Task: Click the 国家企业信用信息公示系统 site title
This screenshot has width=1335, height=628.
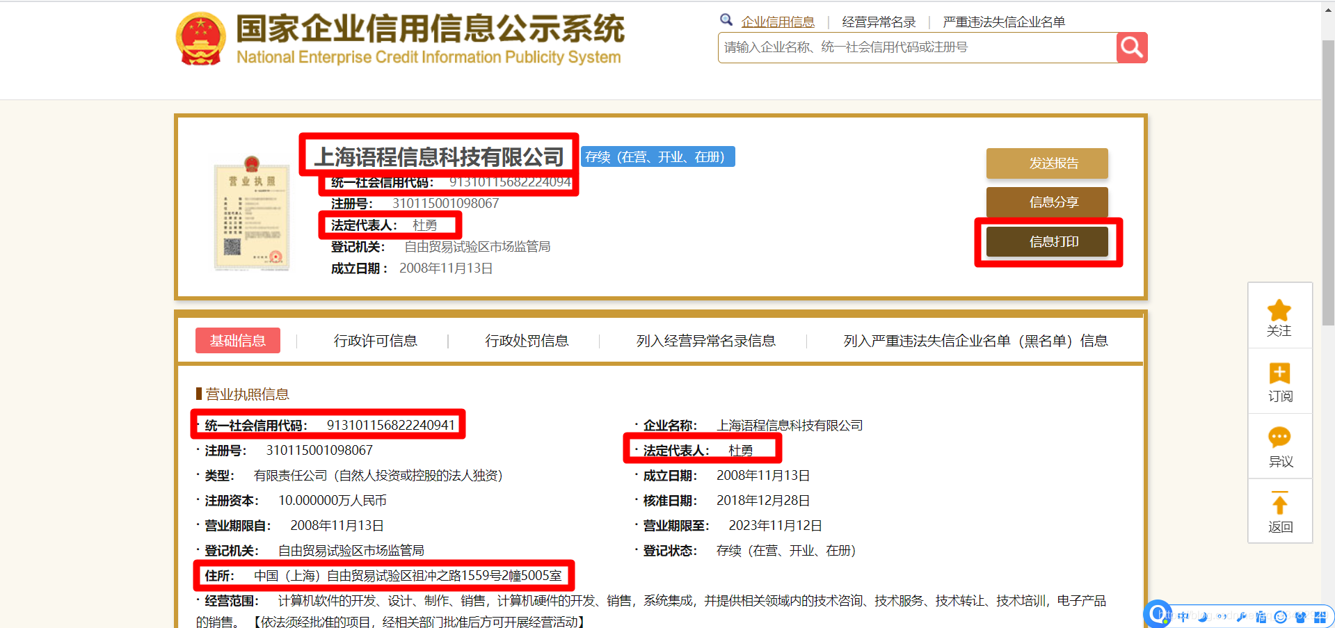Action: pyautogui.click(x=430, y=29)
